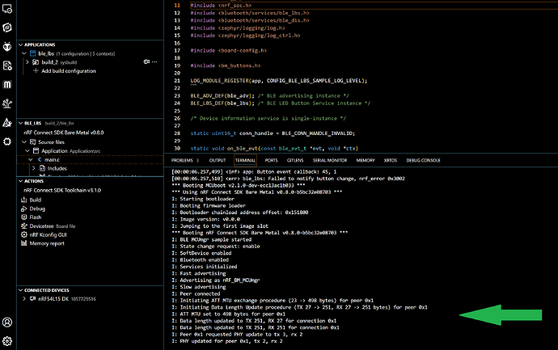Open the Manage gear icon at bottom
The width and height of the screenshot is (558, 350).
pos(7,341)
